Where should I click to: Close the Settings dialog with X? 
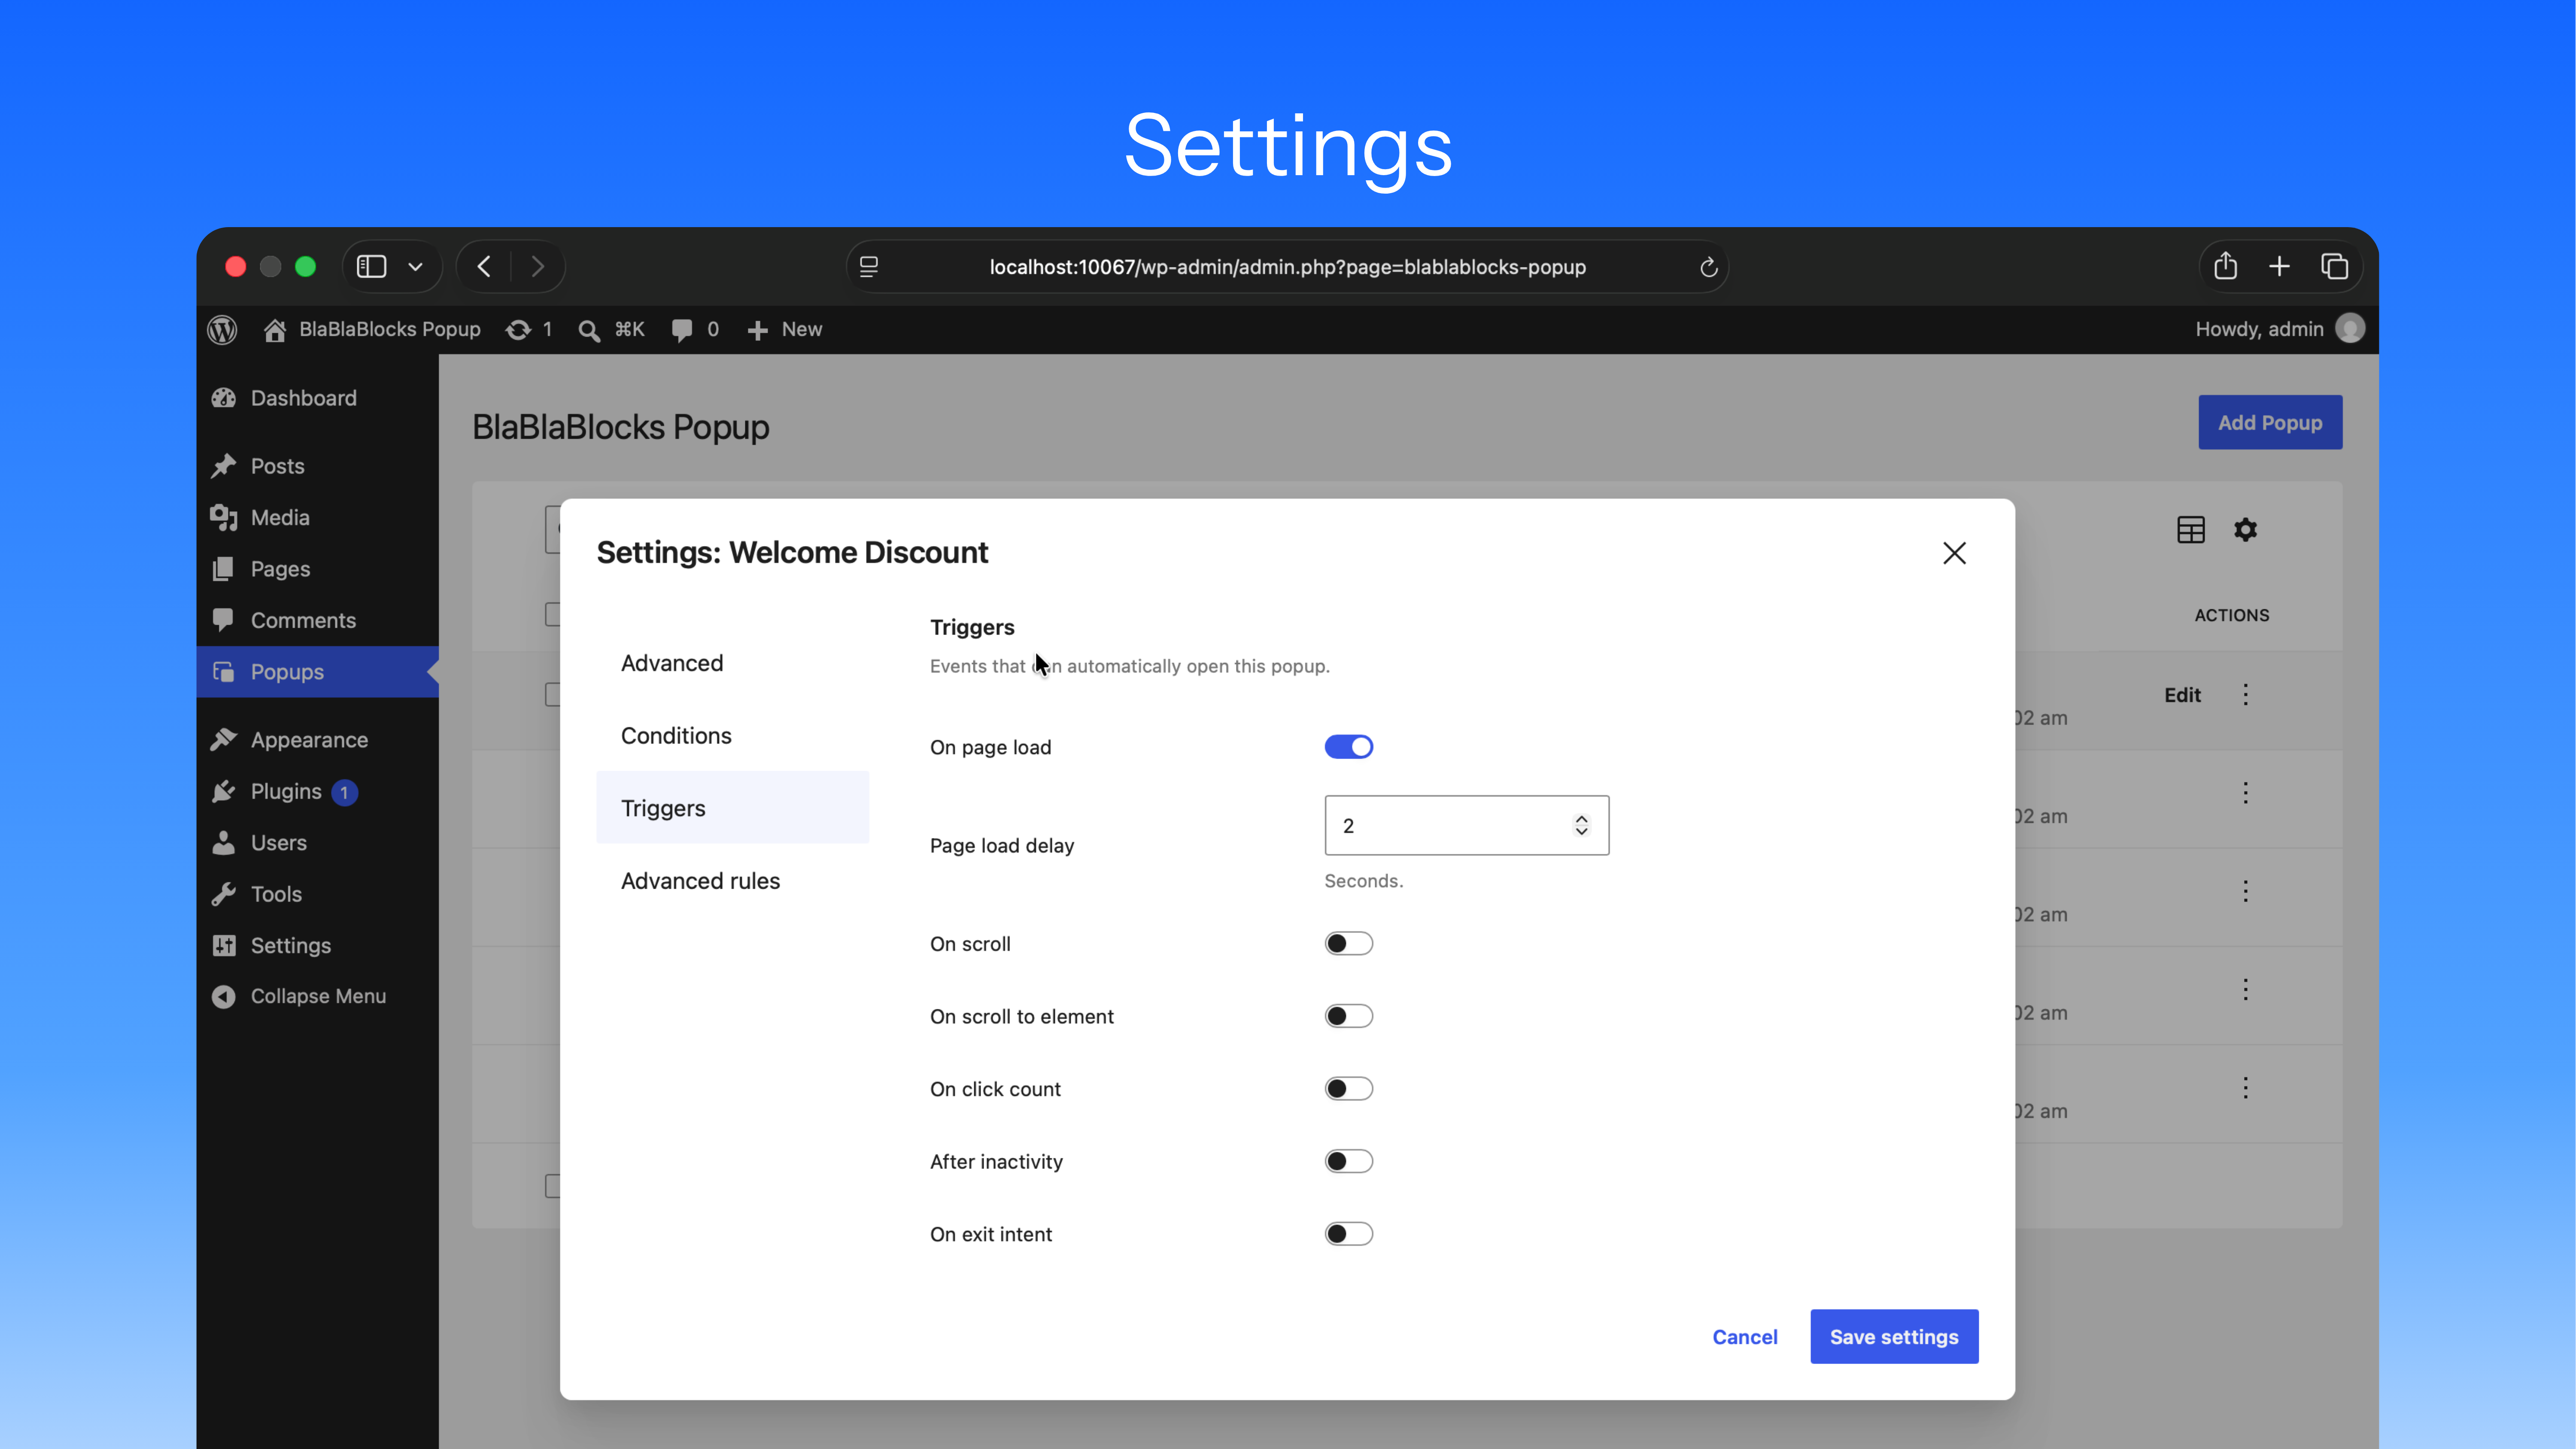pyautogui.click(x=1954, y=553)
